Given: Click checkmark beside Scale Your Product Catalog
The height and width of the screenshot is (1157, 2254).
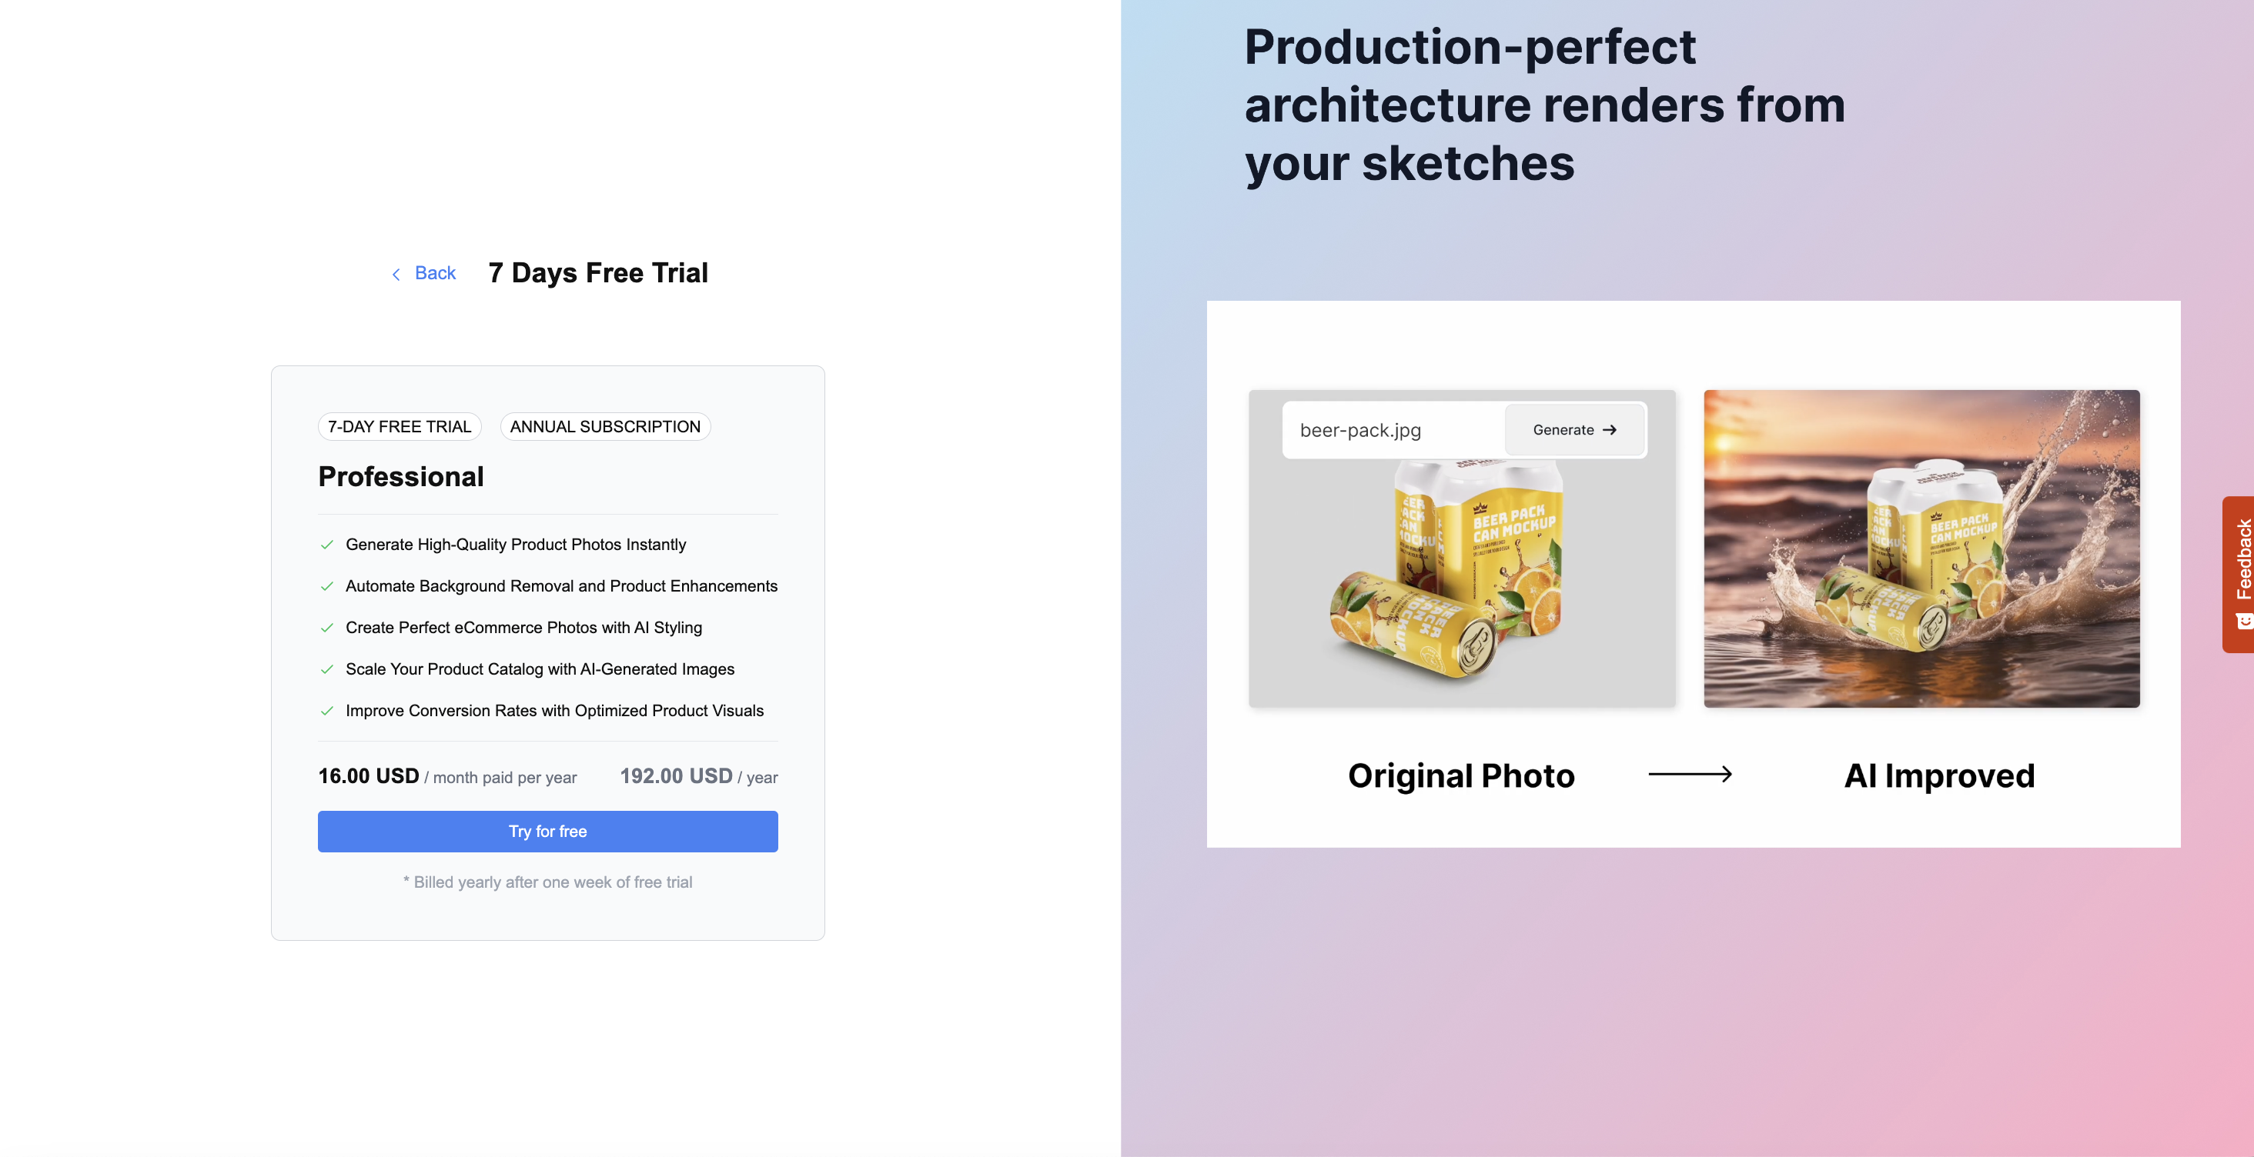Looking at the screenshot, I should [x=327, y=669].
